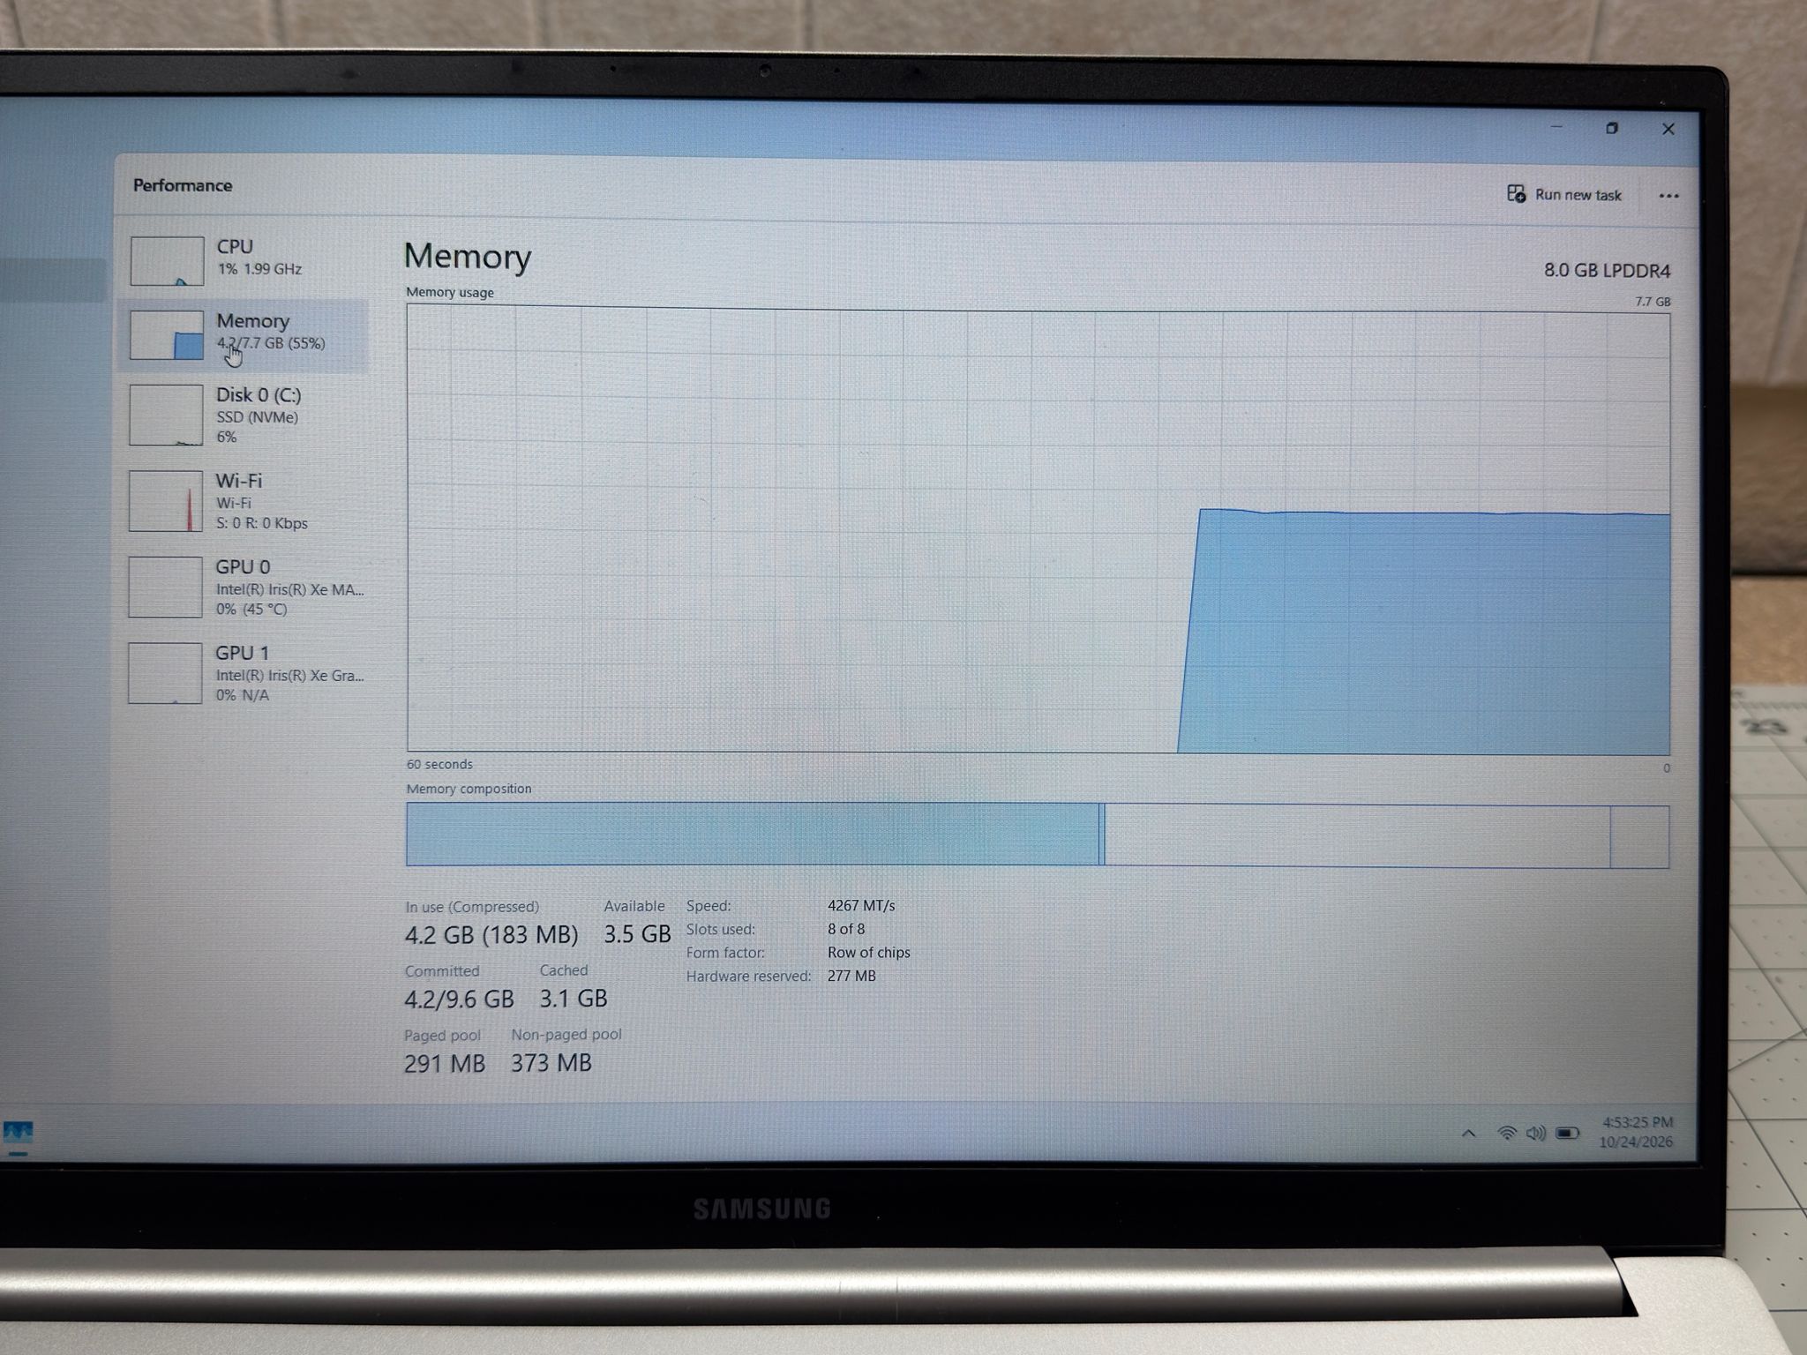Click the '4.2/9.6 GB' committed value
Image resolution: width=1807 pixels, height=1355 pixels.
click(x=459, y=999)
